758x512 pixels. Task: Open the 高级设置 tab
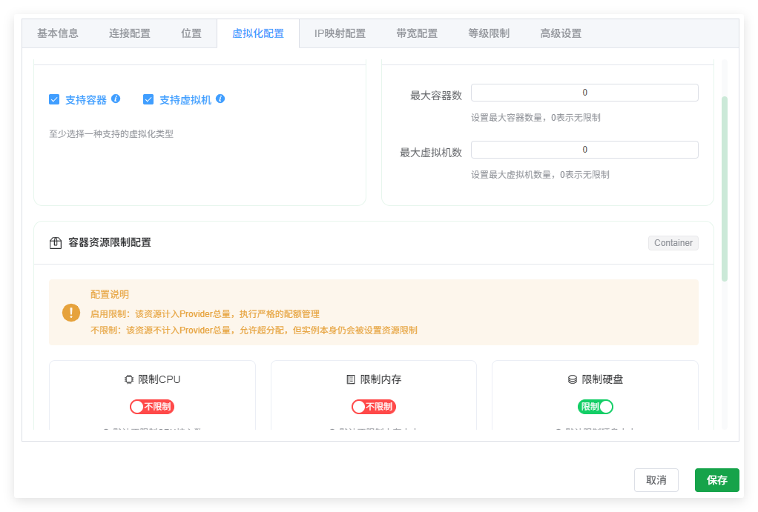coord(560,33)
